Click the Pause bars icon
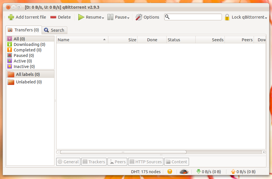Image resolution: width=272 pixels, height=179 pixels. point(110,17)
